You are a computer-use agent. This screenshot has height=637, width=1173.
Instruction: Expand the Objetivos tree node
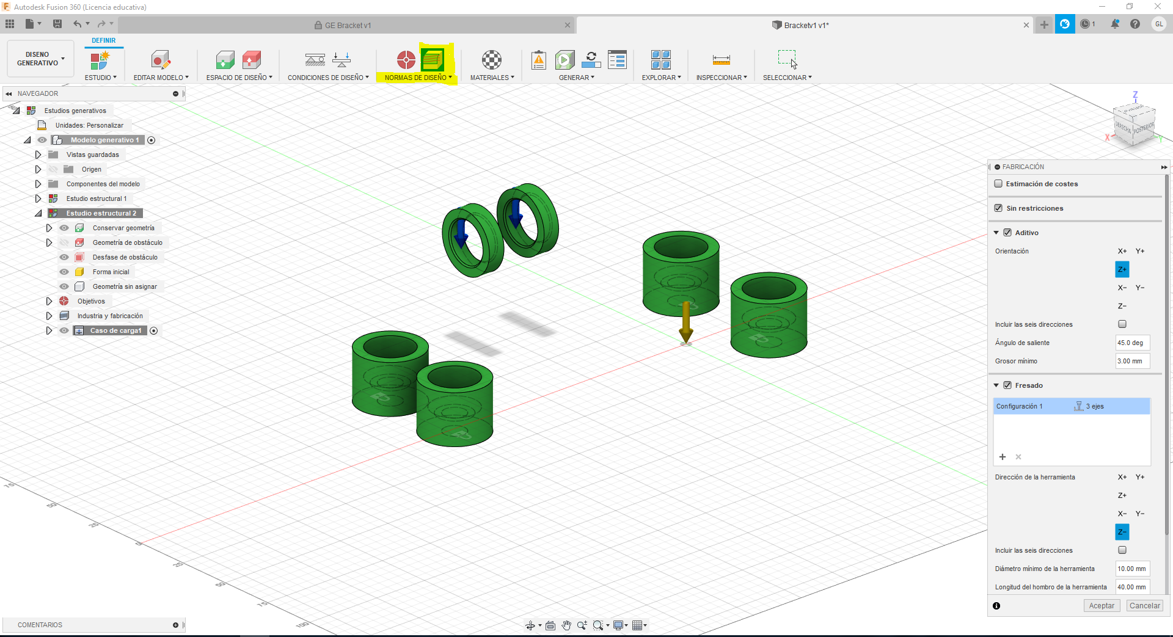click(49, 301)
